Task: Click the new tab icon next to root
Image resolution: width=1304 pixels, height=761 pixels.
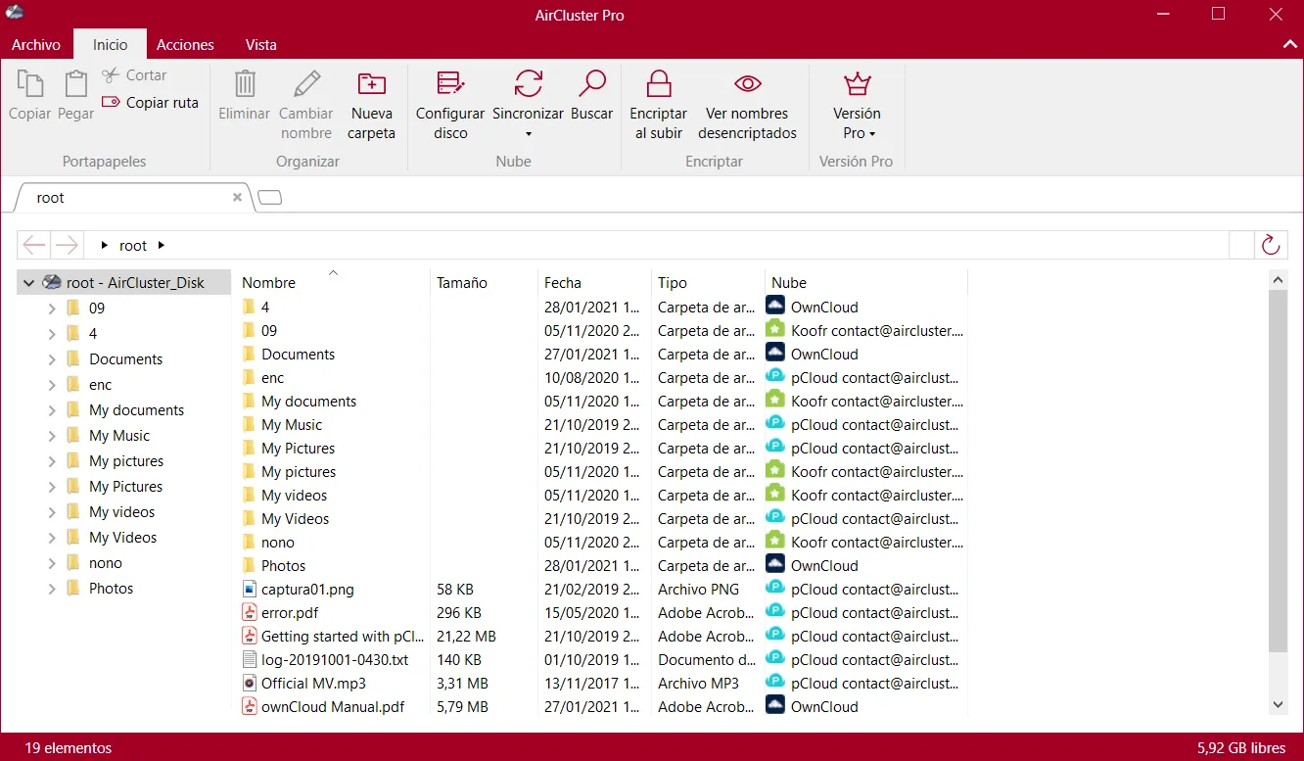Action: (x=270, y=198)
